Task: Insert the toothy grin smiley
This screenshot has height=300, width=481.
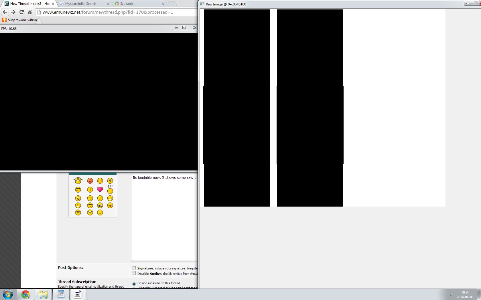Action: 100,205
